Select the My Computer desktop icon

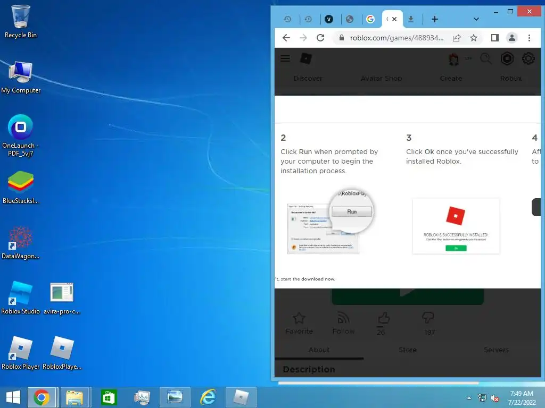[21, 77]
